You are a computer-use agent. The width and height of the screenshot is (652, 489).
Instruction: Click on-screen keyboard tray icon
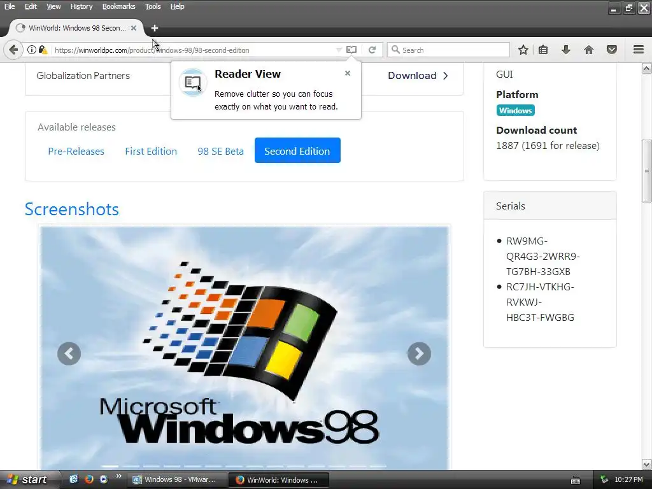coord(576,480)
